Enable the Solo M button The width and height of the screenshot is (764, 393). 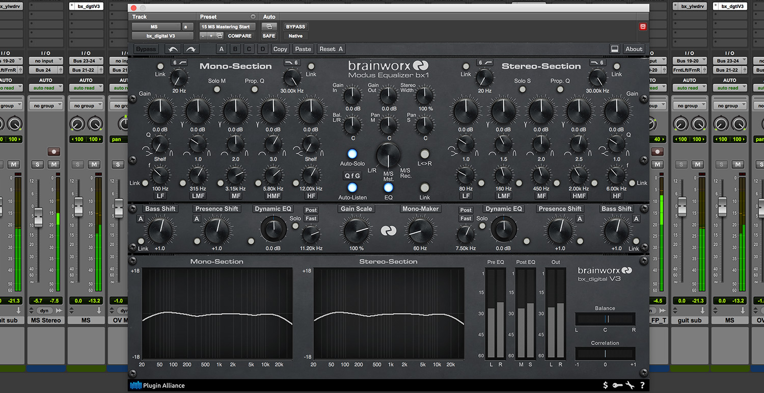(x=217, y=89)
